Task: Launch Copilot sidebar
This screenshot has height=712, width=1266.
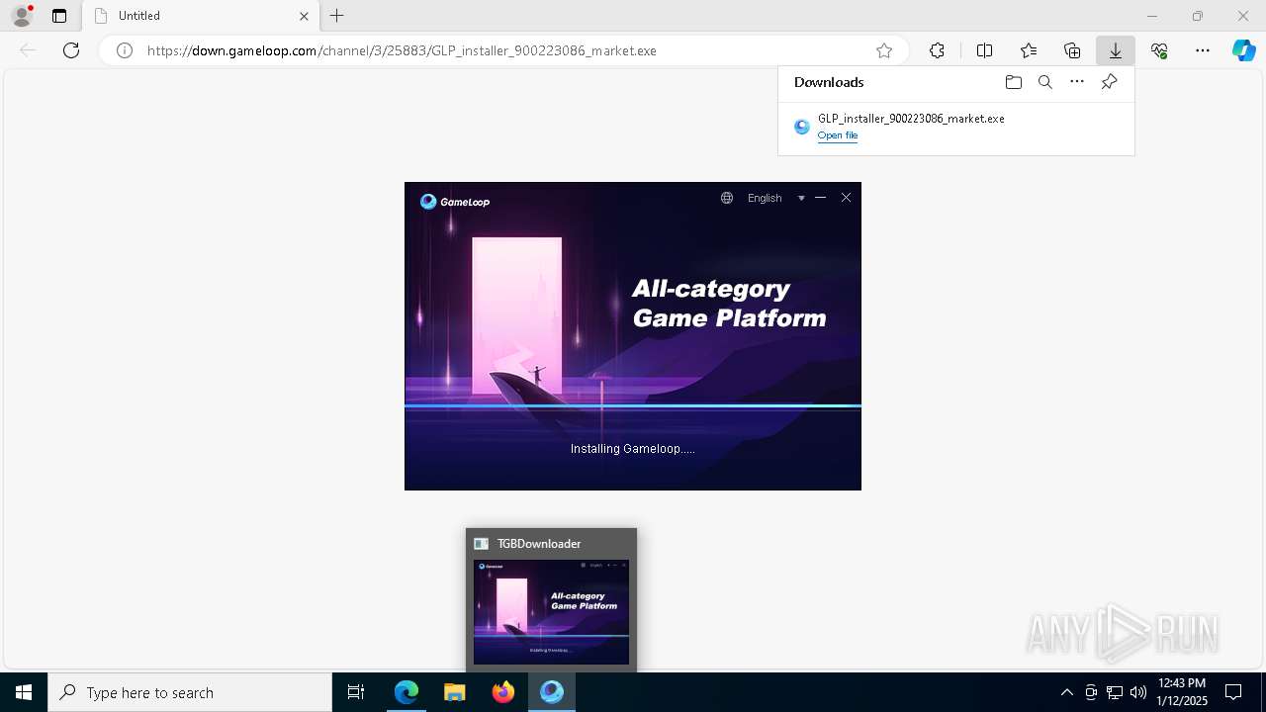Action: point(1244,50)
